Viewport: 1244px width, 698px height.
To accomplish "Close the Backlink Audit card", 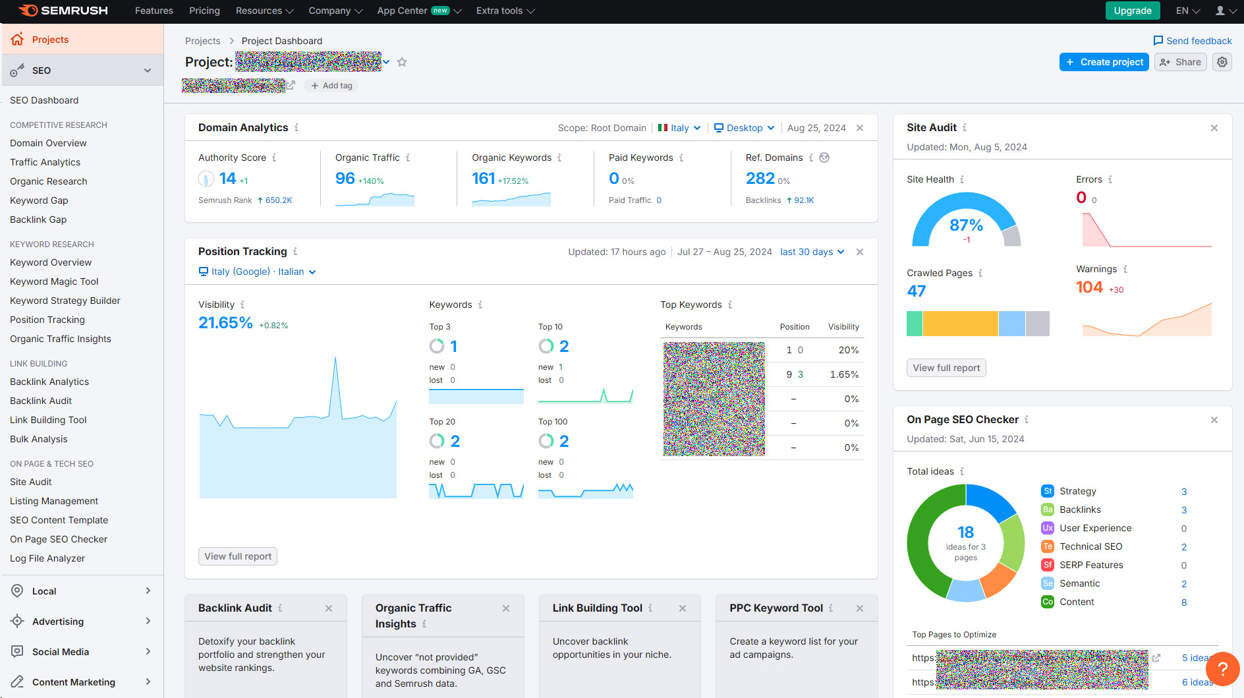I will 329,608.
